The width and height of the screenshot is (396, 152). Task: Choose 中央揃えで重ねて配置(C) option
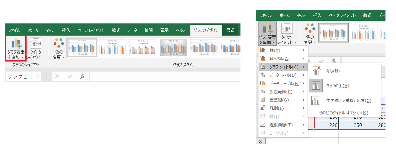tap(344, 101)
